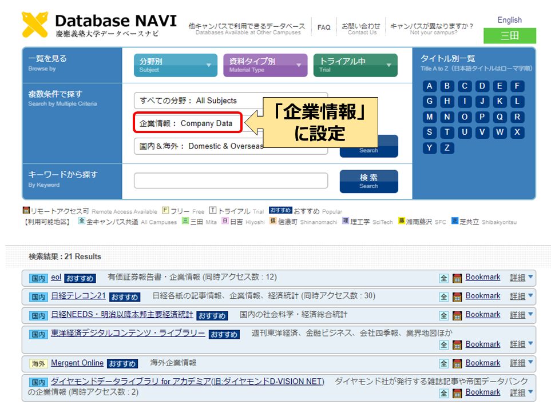Expand 詳細 for Mergent Online row
This screenshot has width=551, height=409.
click(521, 363)
